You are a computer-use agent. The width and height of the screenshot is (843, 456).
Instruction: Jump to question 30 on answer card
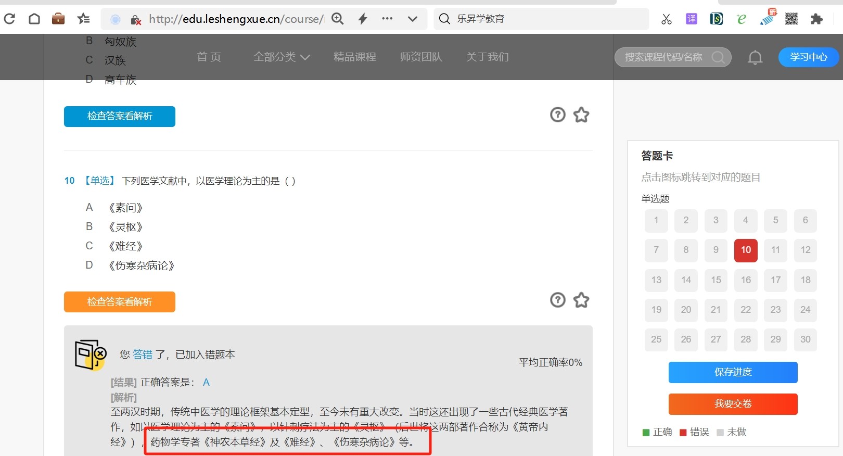pyautogui.click(x=806, y=339)
